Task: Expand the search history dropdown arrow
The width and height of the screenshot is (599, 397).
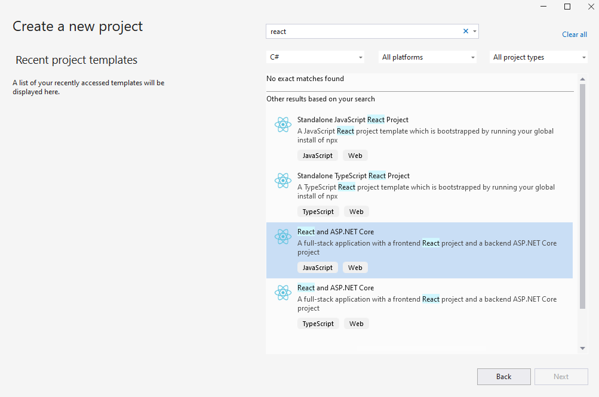Action: point(475,32)
